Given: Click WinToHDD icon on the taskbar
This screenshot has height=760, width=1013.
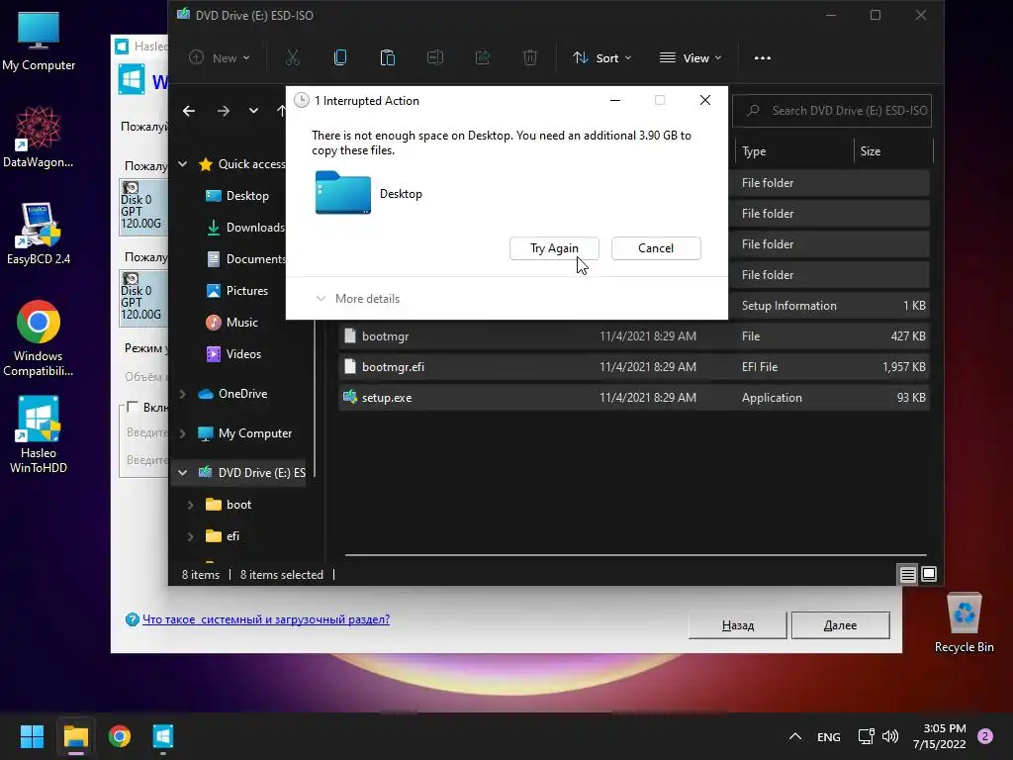Looking at the screenshot, I should [163, 736].
